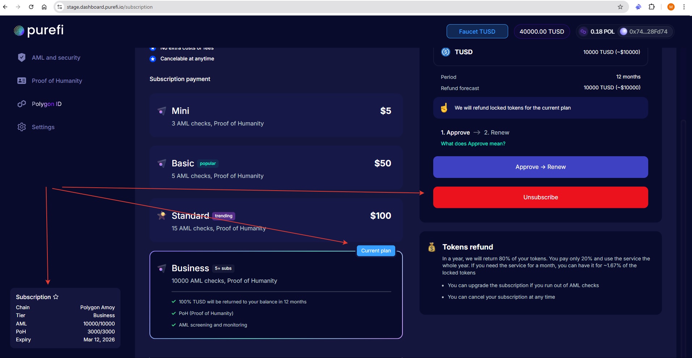This screenshot has height=358, width=692.
Task: Click the star icon next to Subscription
Action: click(x=56, y=297)
